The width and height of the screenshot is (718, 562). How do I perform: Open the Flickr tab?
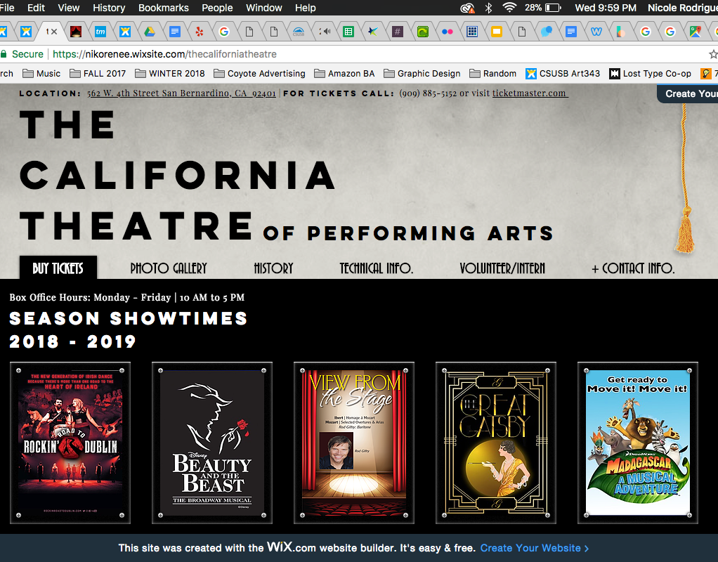(448, 32)
